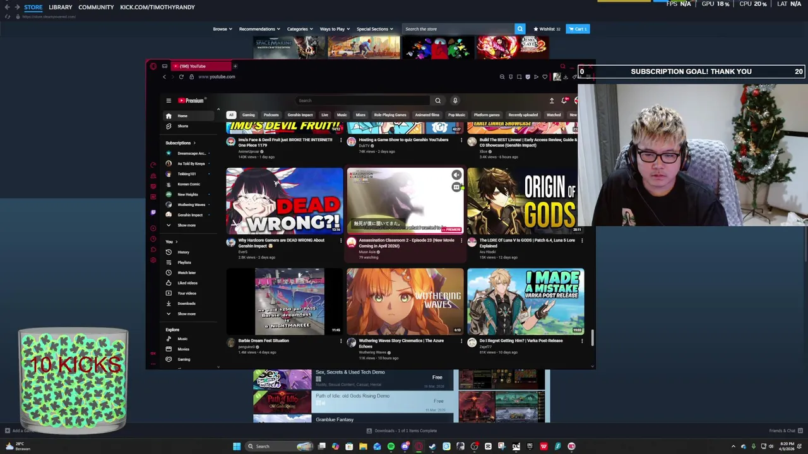This screenshot has height=454, width=808.
Task: Open Steam from the Windows taskbar
Action: coord(432,446)
